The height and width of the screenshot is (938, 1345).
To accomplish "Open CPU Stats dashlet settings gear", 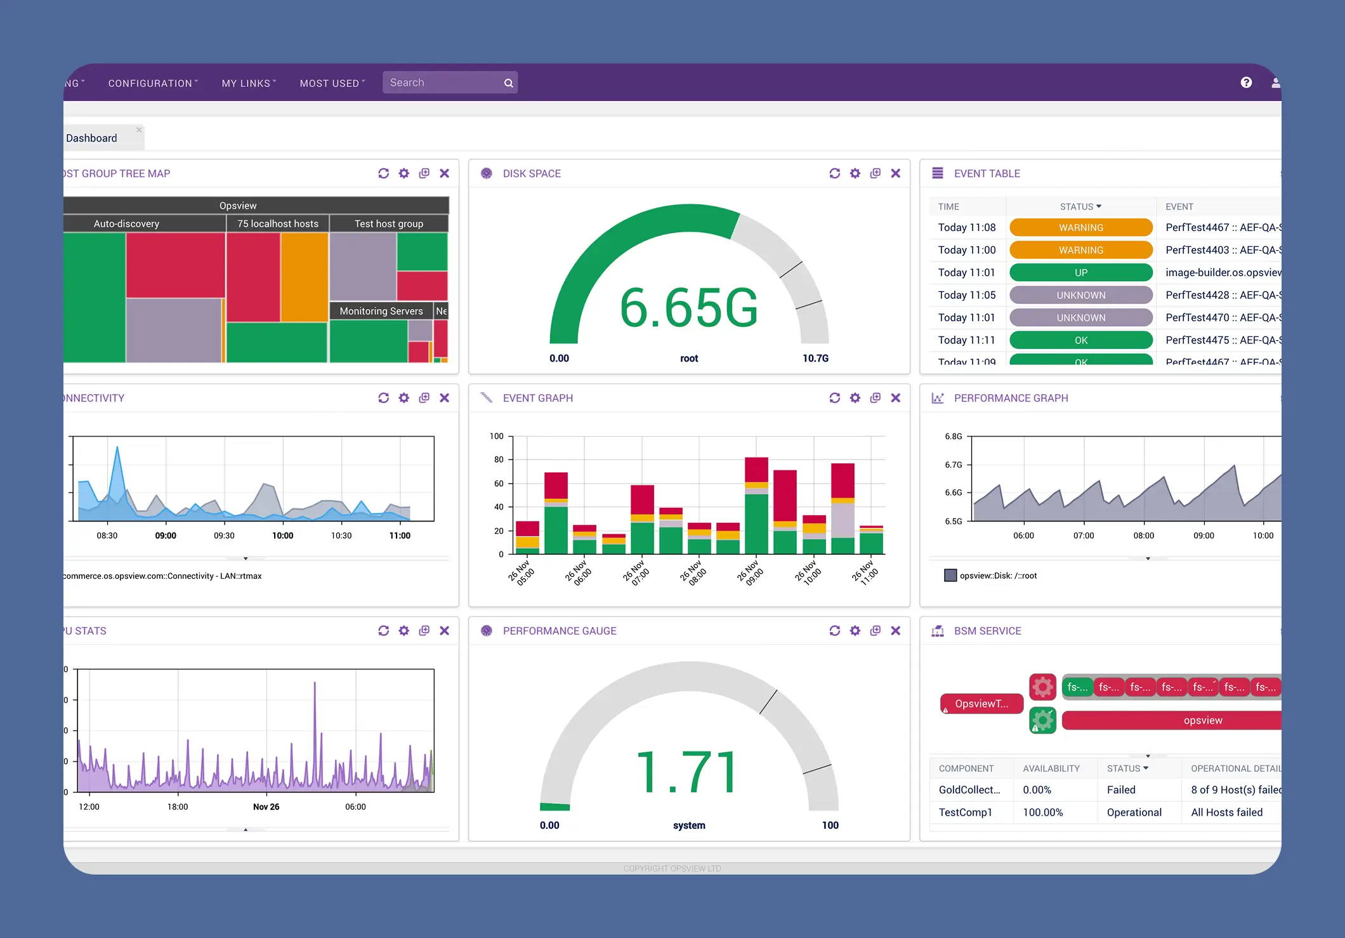I will (403, 630).
